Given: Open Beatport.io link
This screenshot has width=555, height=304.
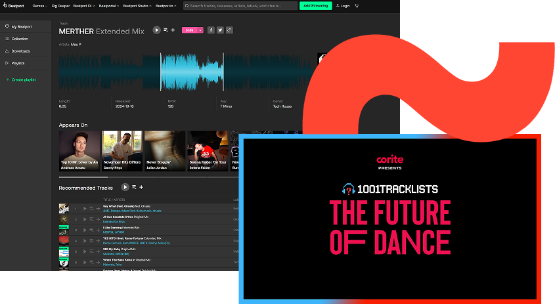Looking at the screenshot, I should [166, 6].
